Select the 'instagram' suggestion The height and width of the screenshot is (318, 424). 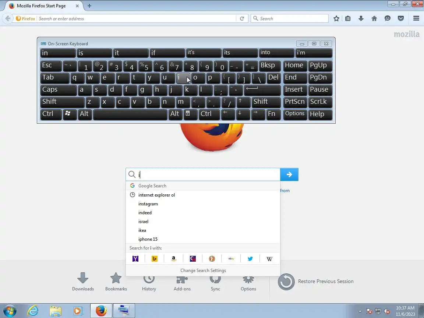(x=203, y=204)
